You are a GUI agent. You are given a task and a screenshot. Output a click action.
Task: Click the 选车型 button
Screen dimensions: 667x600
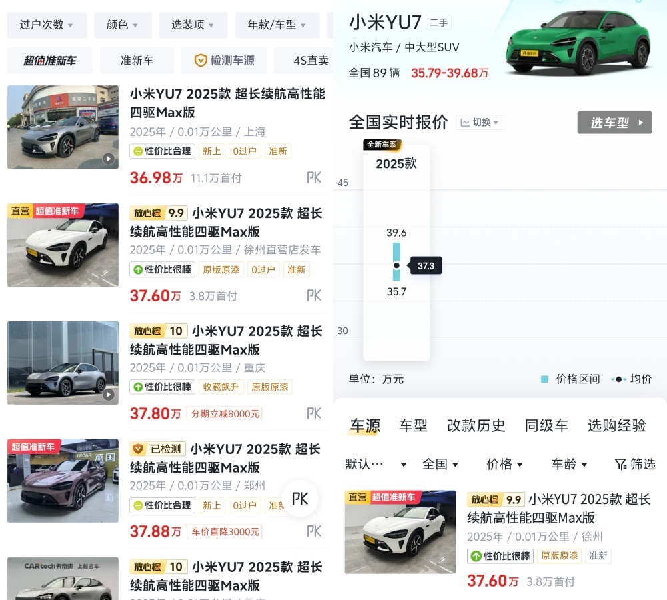[614, 122]
